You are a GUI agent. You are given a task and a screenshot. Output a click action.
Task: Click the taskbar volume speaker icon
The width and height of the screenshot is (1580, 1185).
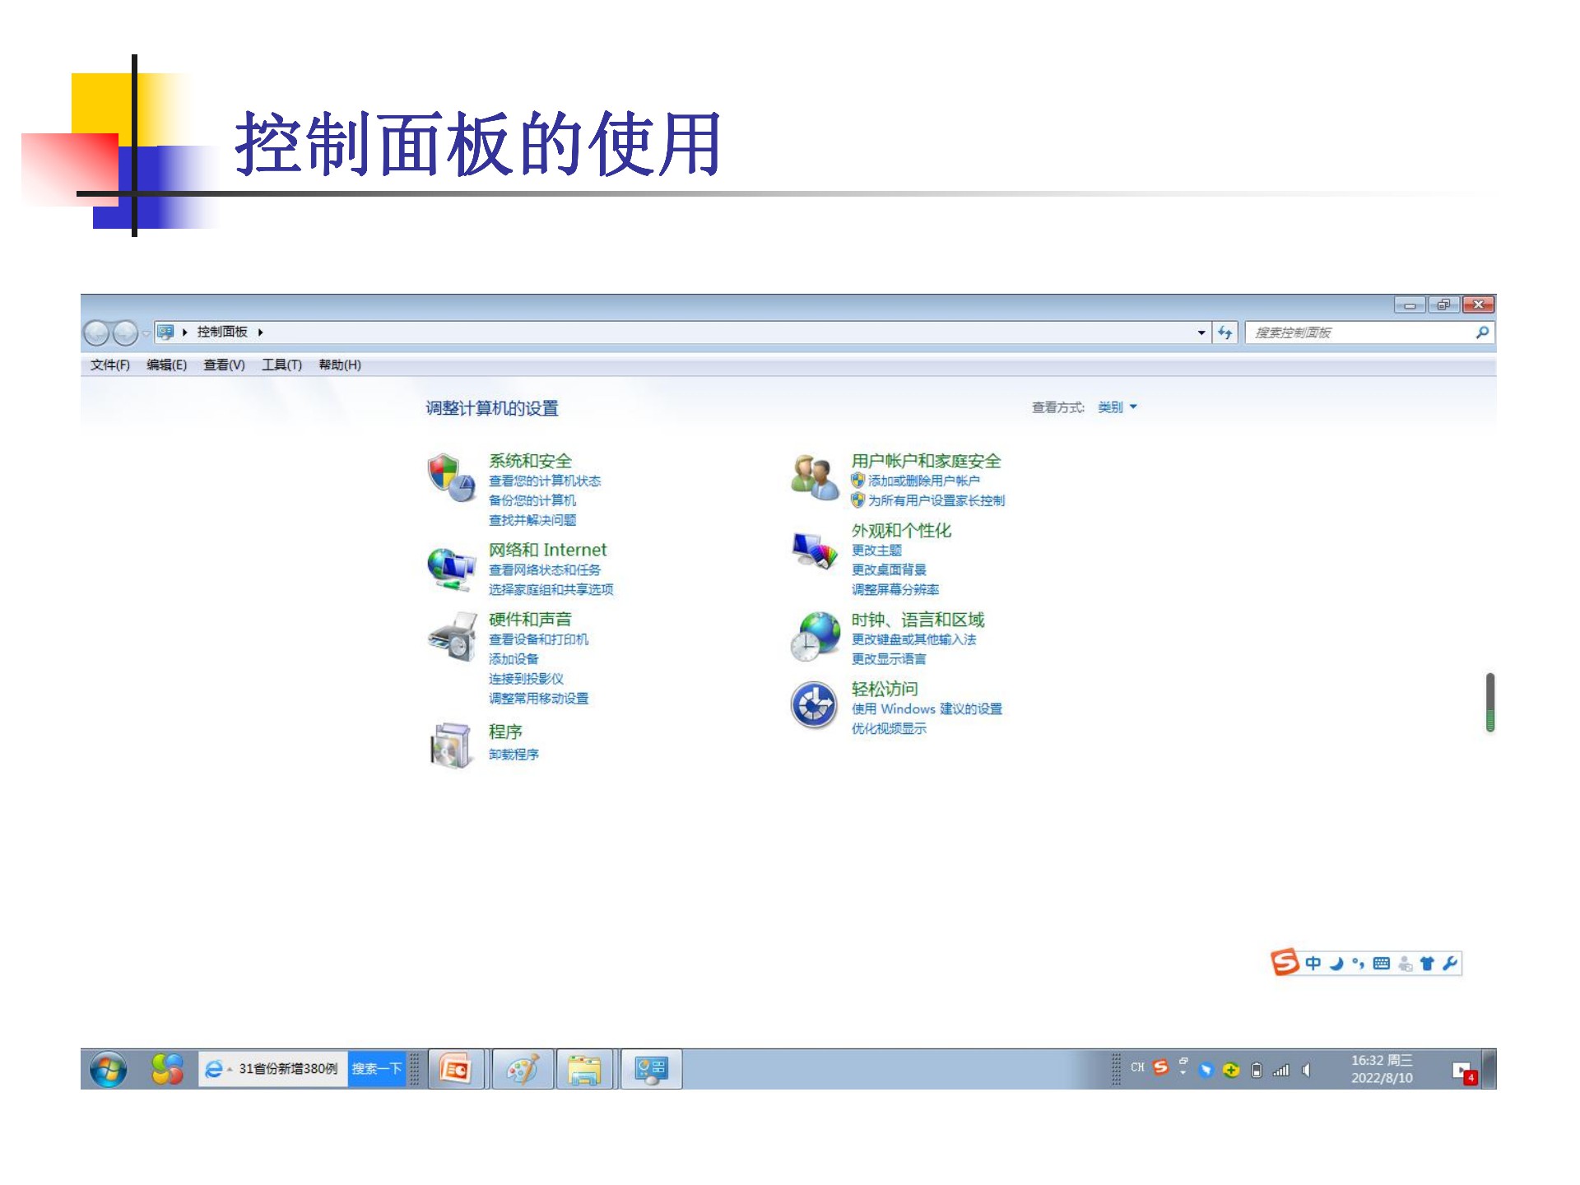1306,1070
